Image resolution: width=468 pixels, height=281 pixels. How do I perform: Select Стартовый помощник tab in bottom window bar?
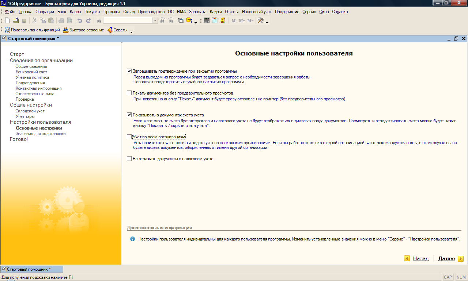[32, 269]
